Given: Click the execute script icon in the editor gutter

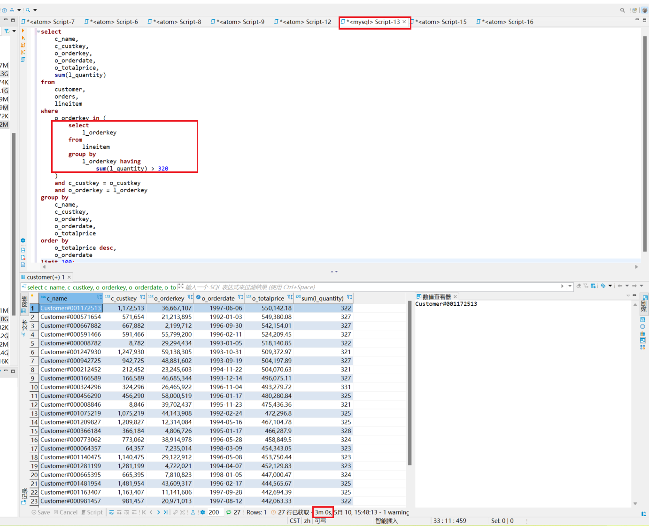Looking at the screenshot, I should pyautogui.click(x=23, y=45).
